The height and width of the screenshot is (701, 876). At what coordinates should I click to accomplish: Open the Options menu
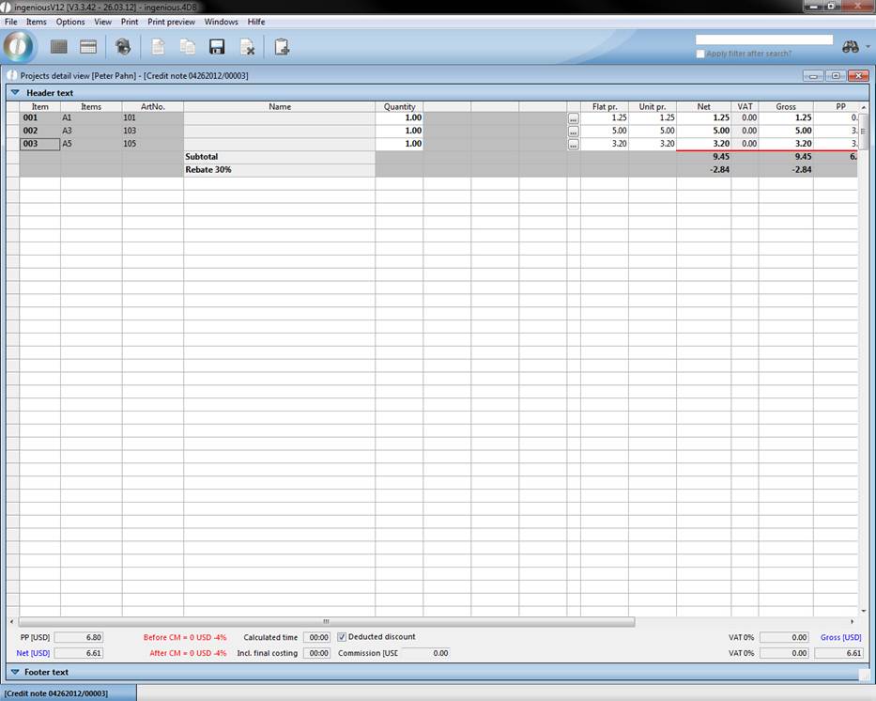[x=69, y=22]
